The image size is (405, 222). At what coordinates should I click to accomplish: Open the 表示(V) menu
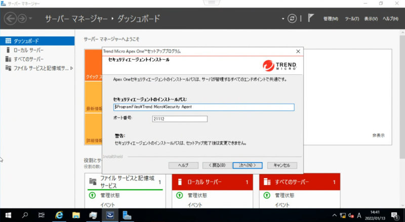371,19
